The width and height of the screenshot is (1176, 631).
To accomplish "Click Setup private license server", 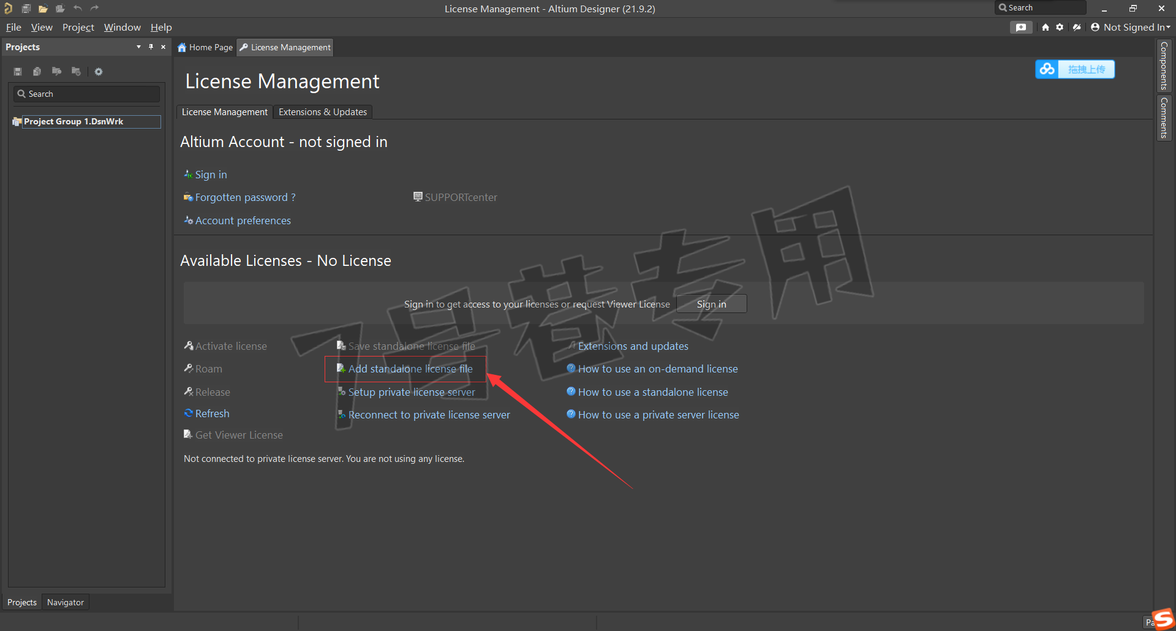I will coord(412,392).
